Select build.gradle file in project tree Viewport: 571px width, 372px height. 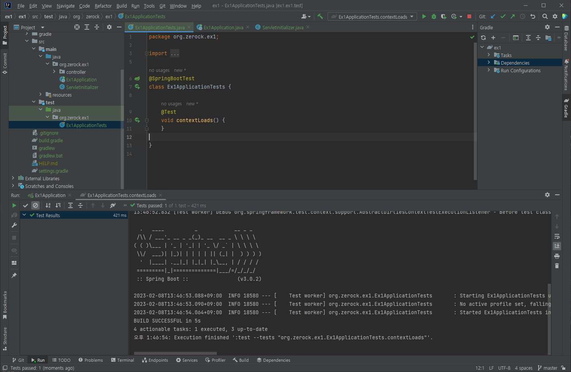click(51, 140)
